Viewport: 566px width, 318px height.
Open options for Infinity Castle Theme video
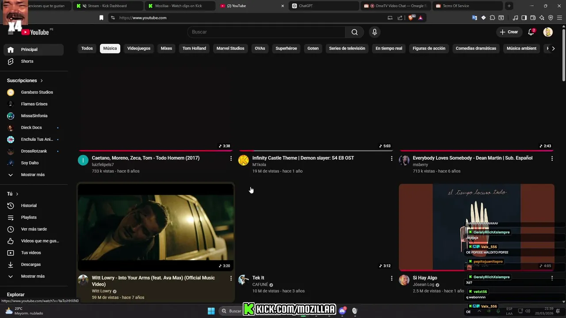click(391, 158)
